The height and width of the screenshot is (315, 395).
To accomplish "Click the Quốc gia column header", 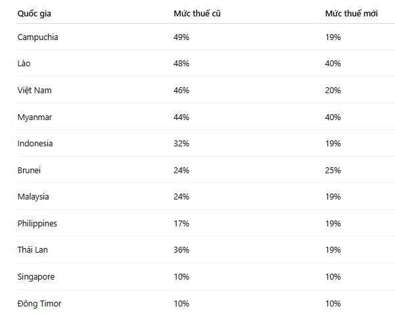I will (x=34, y=14).
